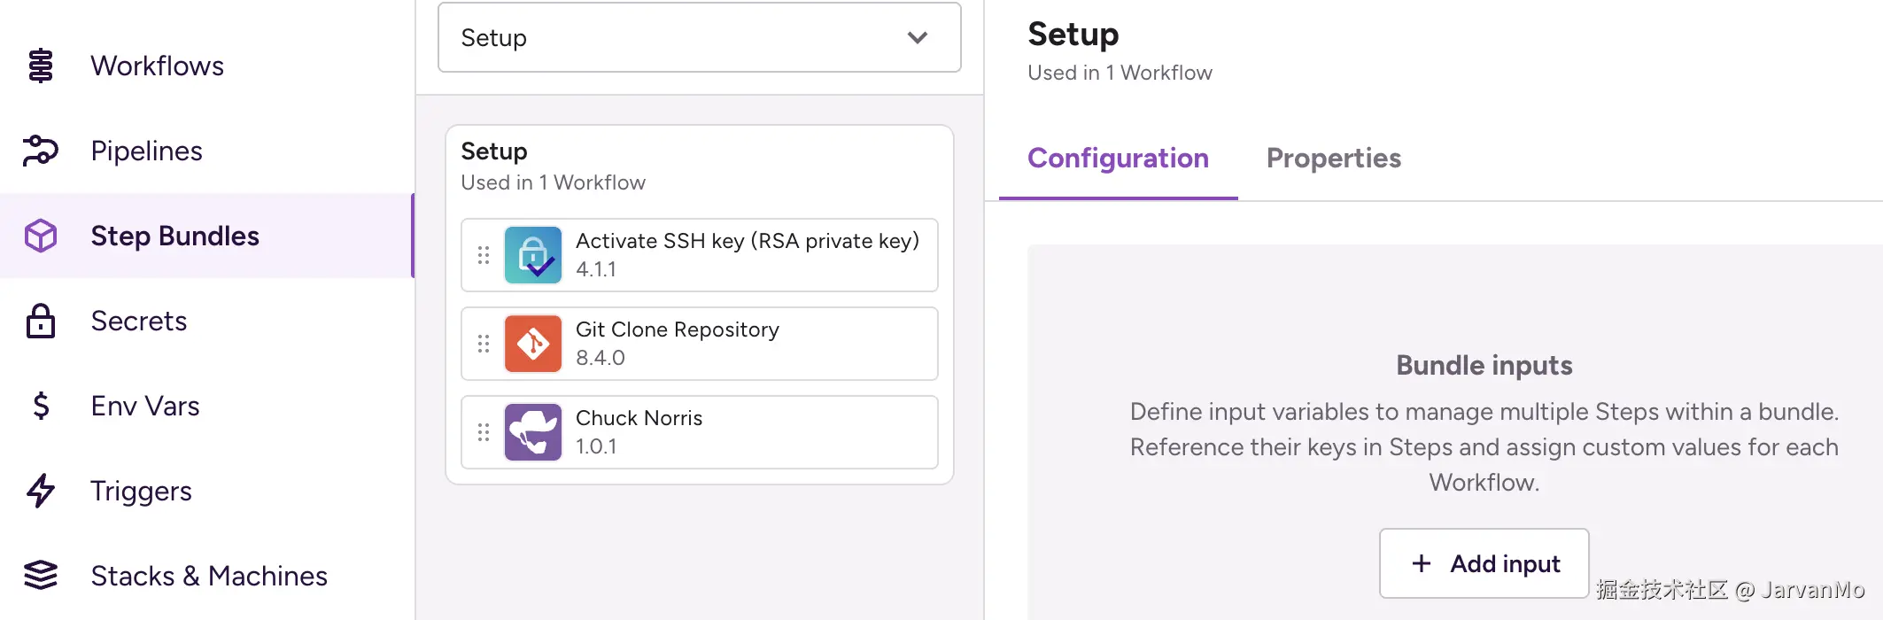The height and width of the screenshot is (620, 1883).
Task: Select the Git Clone Repository step icon
Action: coord(533,344)
